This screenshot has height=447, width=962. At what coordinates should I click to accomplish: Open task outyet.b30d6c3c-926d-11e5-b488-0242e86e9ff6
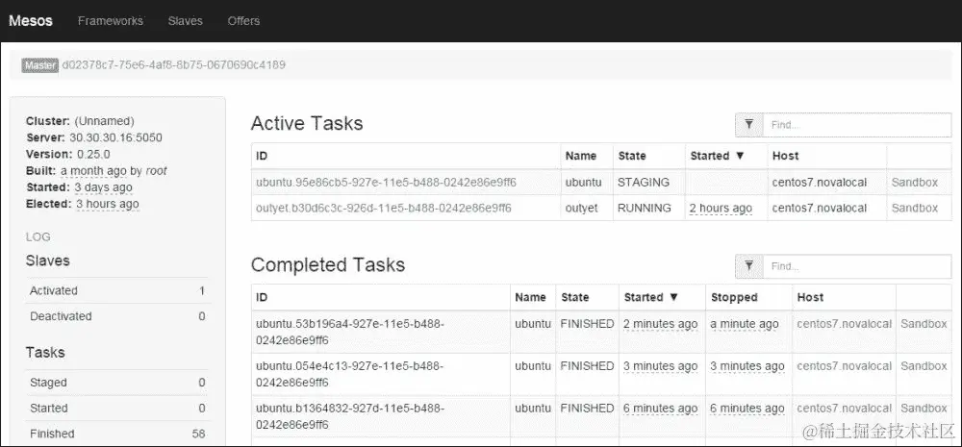coord(384,209)
